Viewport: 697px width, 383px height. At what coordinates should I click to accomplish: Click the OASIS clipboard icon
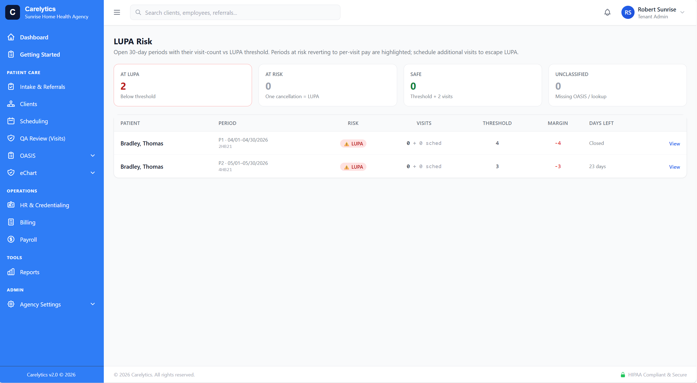(x=11, y=156)
